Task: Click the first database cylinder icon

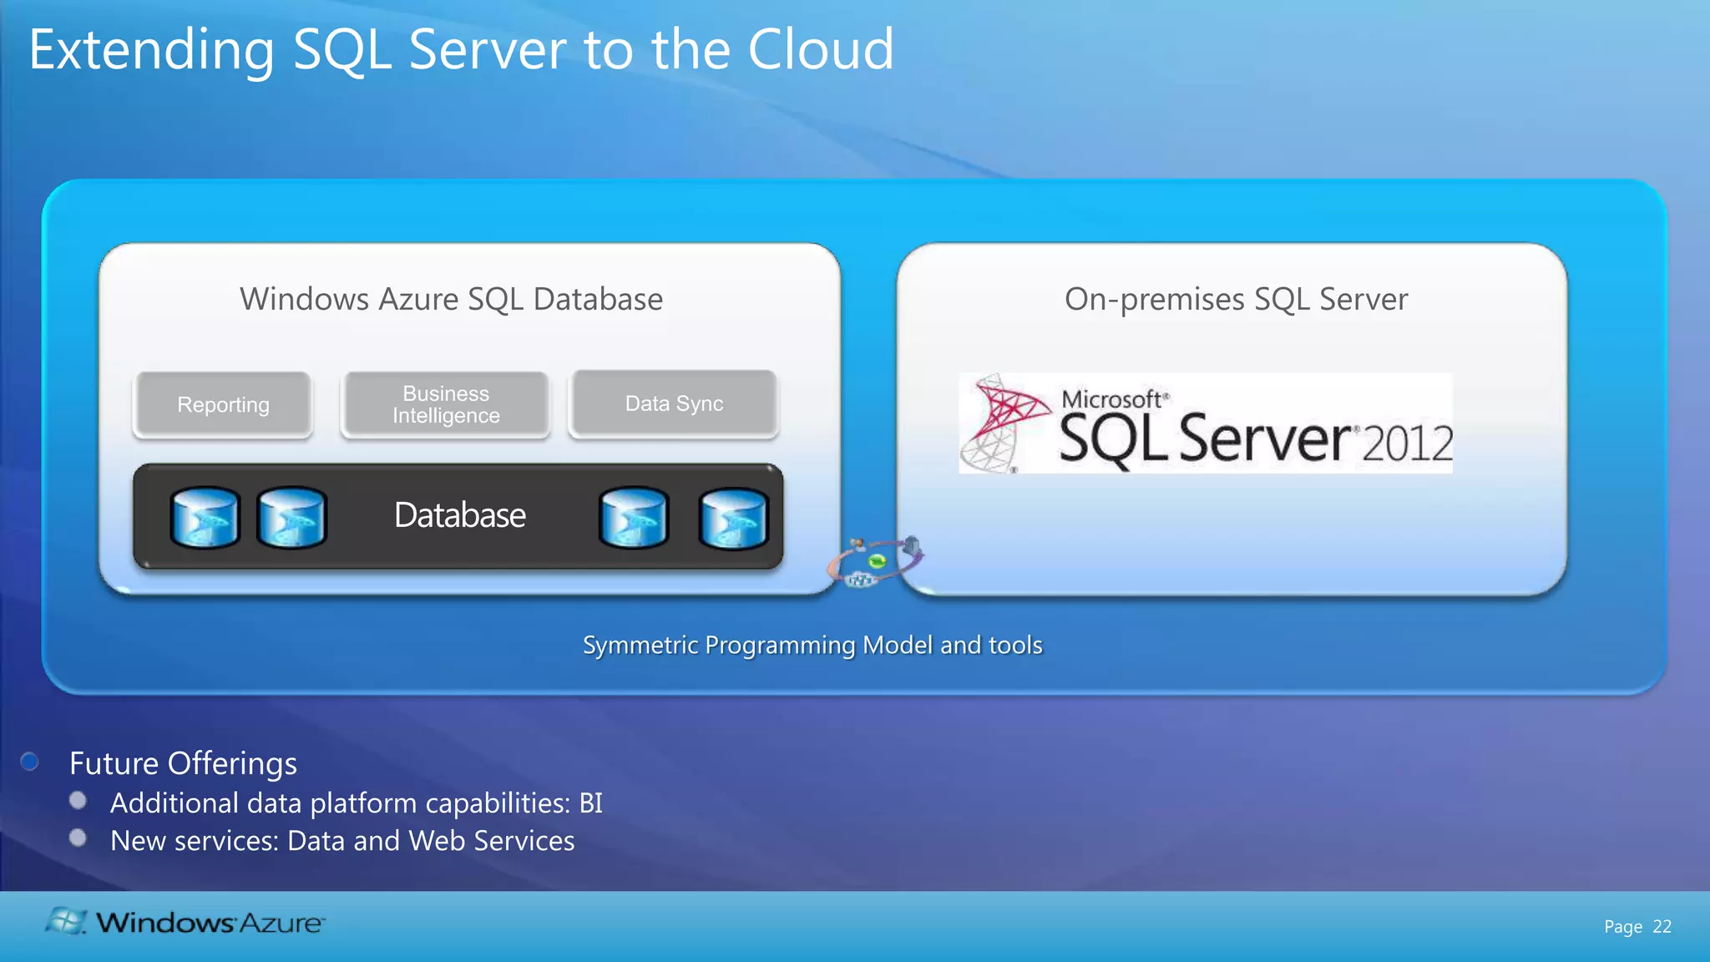Action: (x=205, y=518)
